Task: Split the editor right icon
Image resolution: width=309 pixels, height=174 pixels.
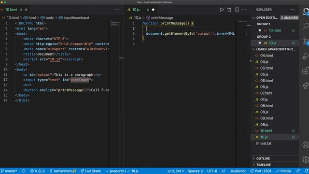Action: (237, 10)
